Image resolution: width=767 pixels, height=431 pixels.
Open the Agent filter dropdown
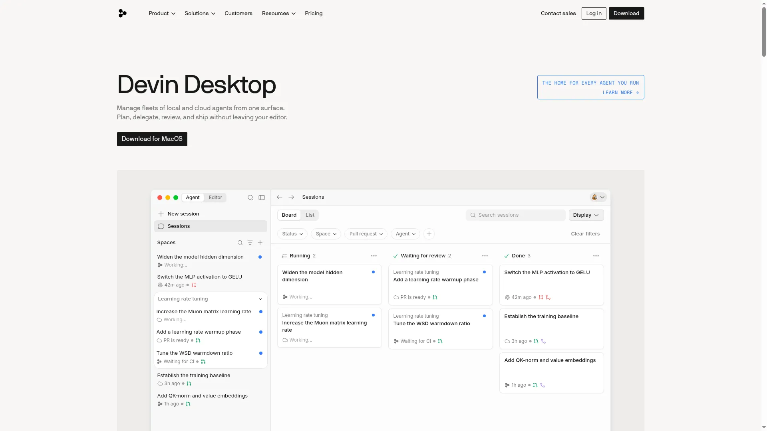[405, 234]
